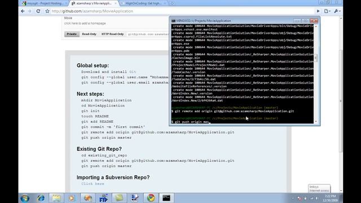Open the pen and monitor taskbar icon

click(x=135, y=198)
